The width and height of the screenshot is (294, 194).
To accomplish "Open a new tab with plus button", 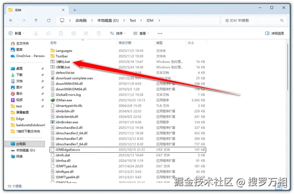I will (75, 10).
